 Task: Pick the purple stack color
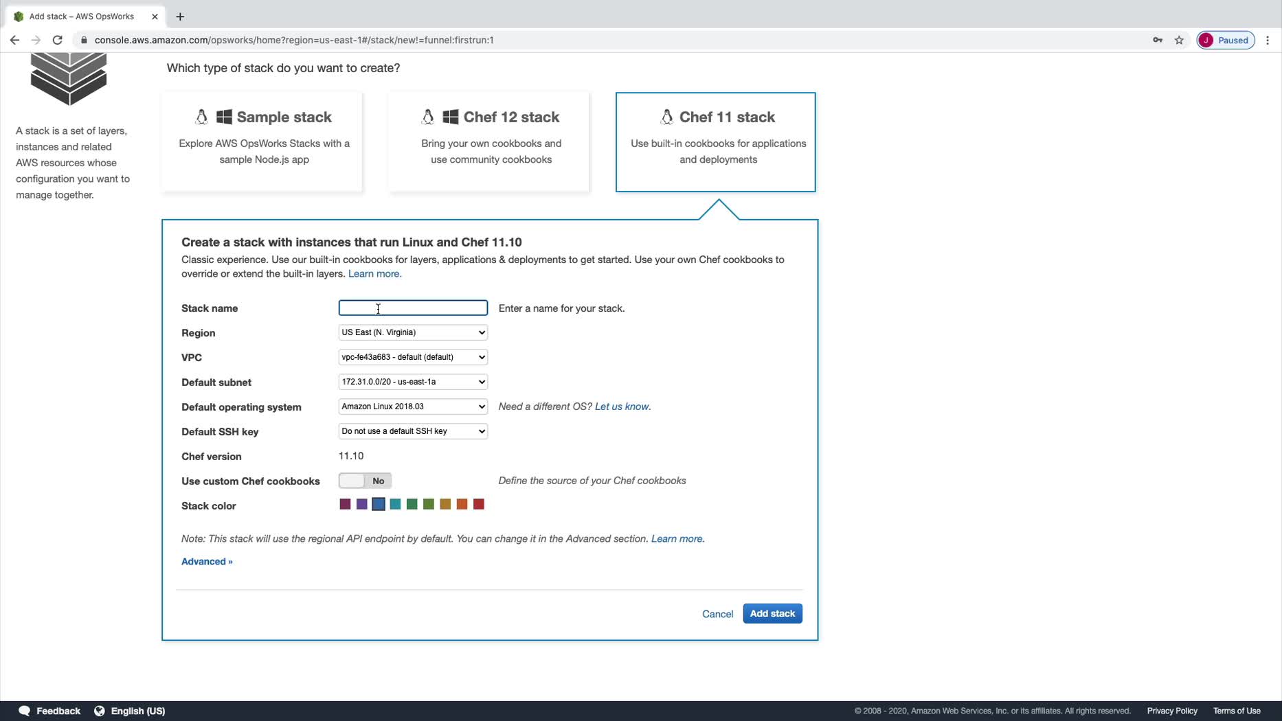click(x=362, y=505)
